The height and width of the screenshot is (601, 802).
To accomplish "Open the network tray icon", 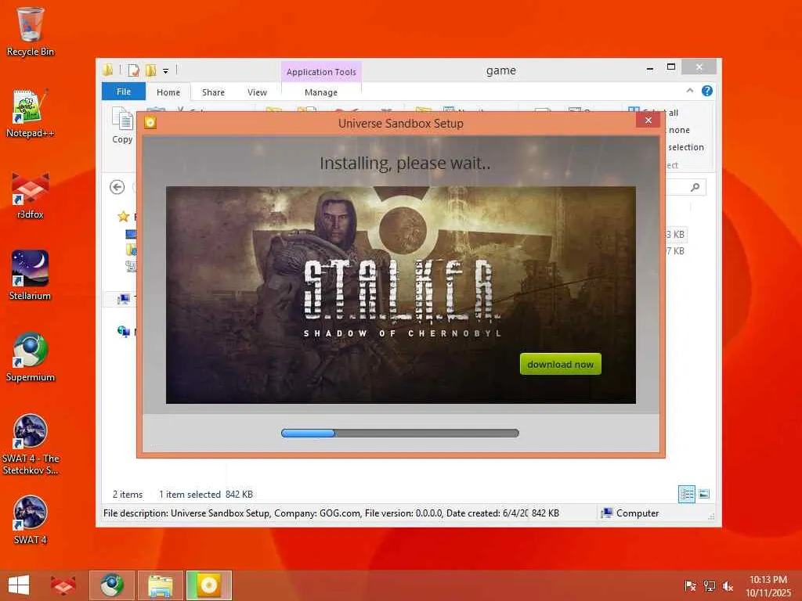I will click(x=709, y=586).
